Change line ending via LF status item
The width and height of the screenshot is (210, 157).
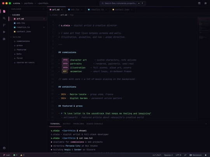coord(185,155)
